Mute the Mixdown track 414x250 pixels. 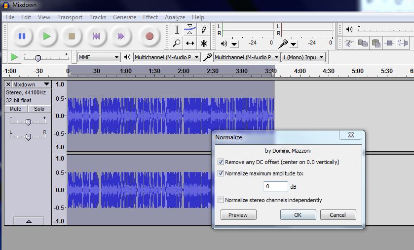click(x=16, y=109)
